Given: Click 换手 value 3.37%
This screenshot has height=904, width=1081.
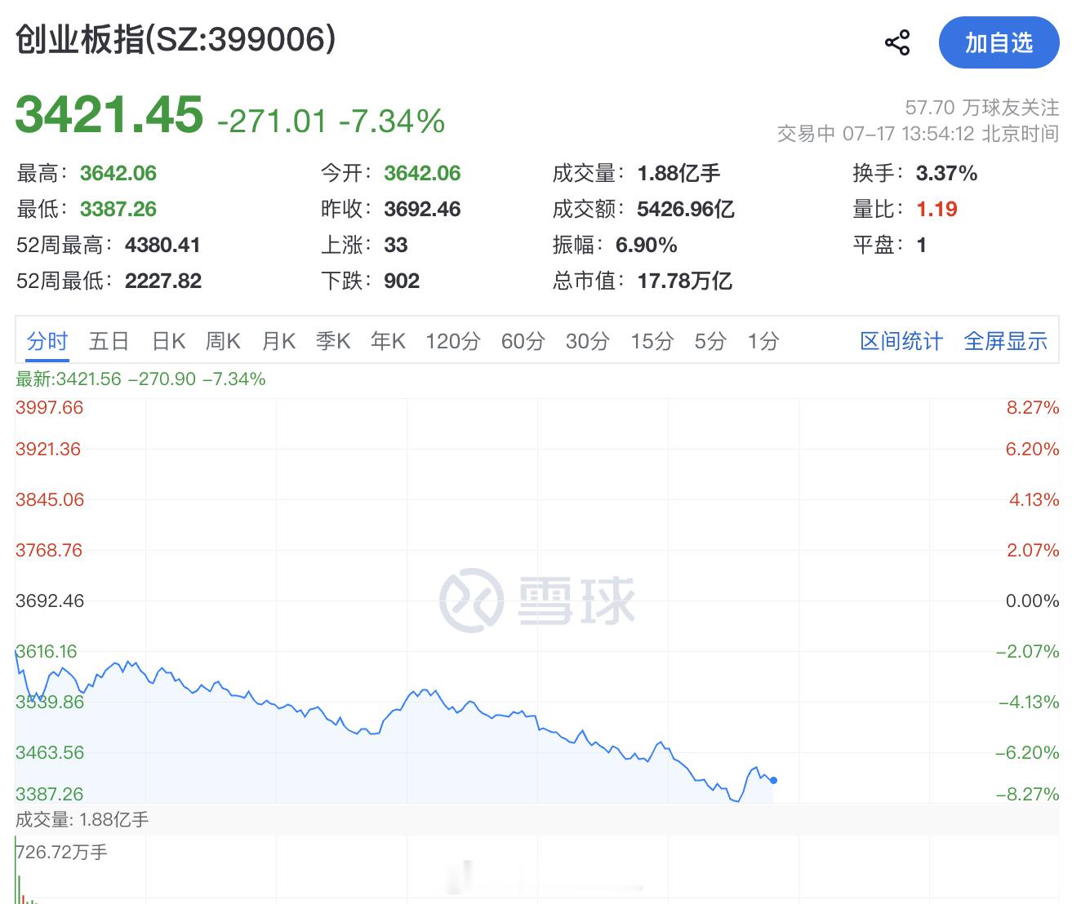Looking at the screenshot, I should (x=947, y=173).
